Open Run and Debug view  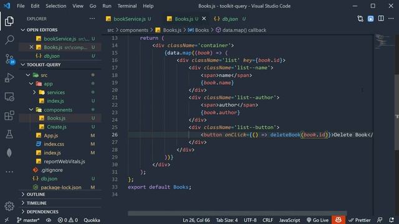[x=9, y=78]
